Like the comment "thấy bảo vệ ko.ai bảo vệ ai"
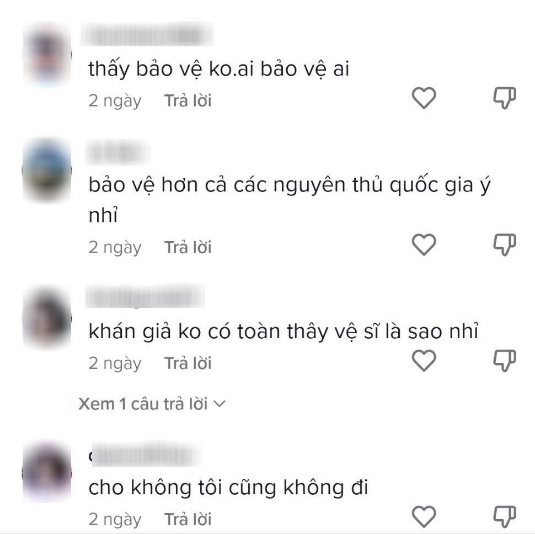This screenshot has width=535, height=534. [x=424, y=98]
